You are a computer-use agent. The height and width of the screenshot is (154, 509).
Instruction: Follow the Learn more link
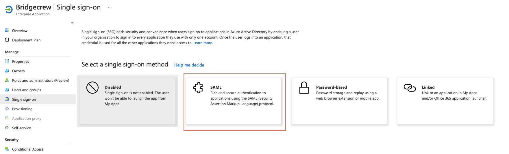click(203, 43)
